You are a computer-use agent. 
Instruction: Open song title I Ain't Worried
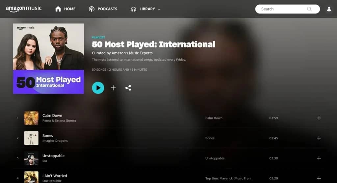tap(55, 176)
